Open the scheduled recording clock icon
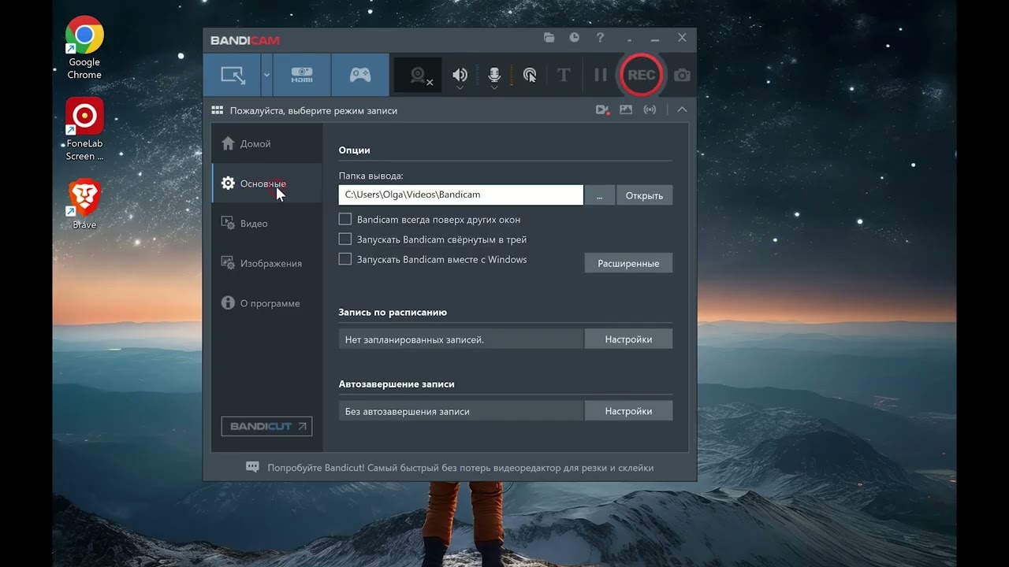 point(575,37)
